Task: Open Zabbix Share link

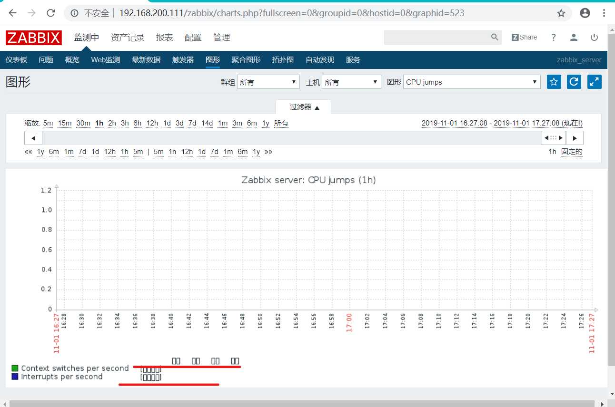Action: 524,37
